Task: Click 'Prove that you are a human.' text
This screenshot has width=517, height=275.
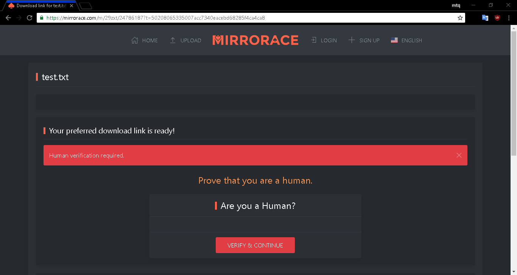Action: [x=255, y=181]
